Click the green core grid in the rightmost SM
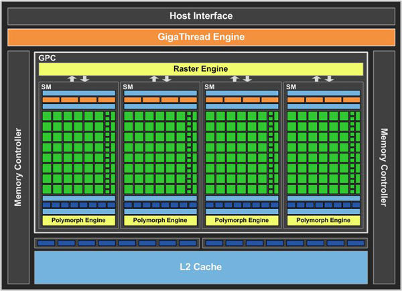This screenshot has width=402, height=291. (x=318, y=152)
